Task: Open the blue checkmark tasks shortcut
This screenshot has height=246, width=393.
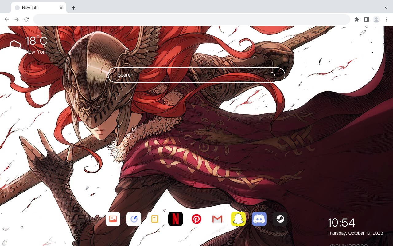Action: tap(134, 219)
